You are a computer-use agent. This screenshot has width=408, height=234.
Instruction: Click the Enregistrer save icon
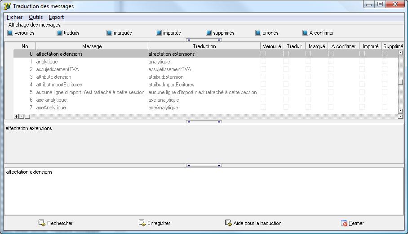(x=142, y=223)
